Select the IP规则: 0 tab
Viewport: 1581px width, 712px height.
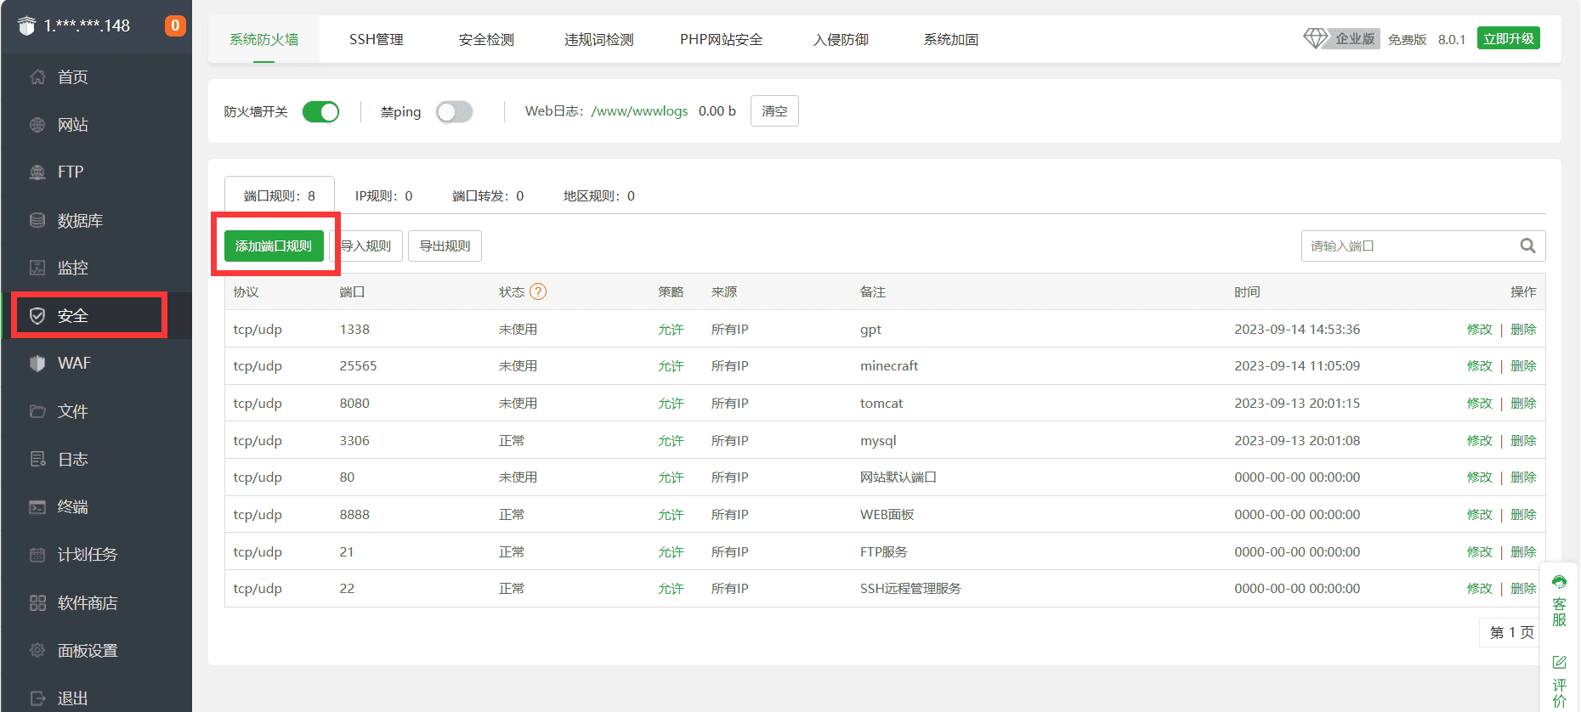[384, 195]
